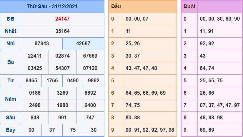
Task: Select the Nhất row label
Action: tap(11, 31)
